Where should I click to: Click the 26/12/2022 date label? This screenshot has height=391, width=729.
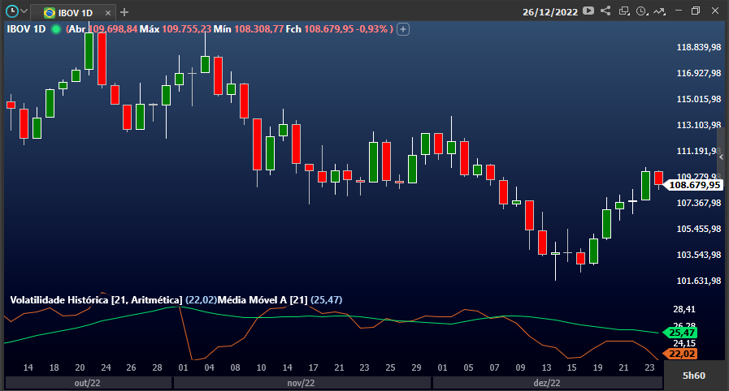(550, 12)
